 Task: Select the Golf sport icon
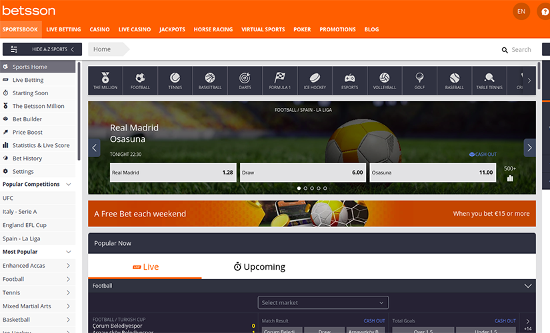coord(419,81)
